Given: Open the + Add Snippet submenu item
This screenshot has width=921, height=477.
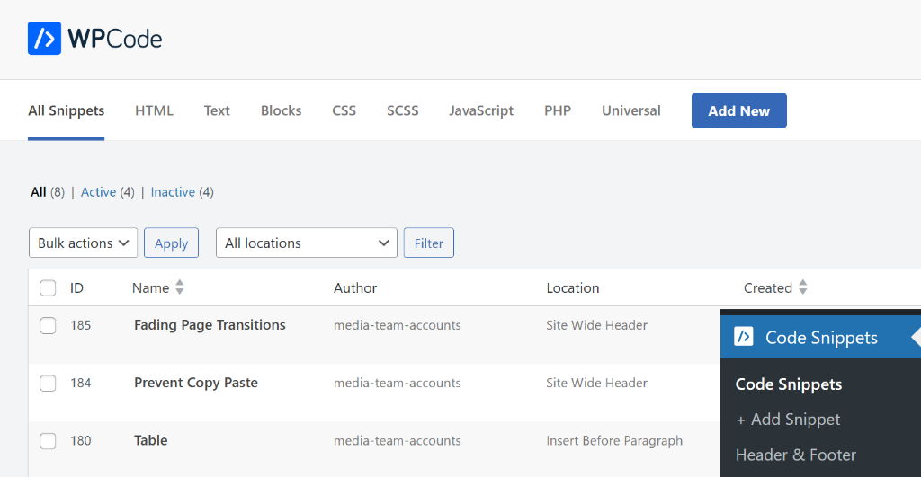Looking at the screenshot, I should coord(788,420).
